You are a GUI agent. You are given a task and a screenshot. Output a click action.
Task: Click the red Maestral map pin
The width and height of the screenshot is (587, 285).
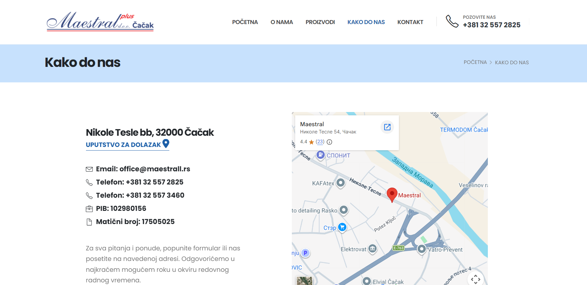click(392, 195)
